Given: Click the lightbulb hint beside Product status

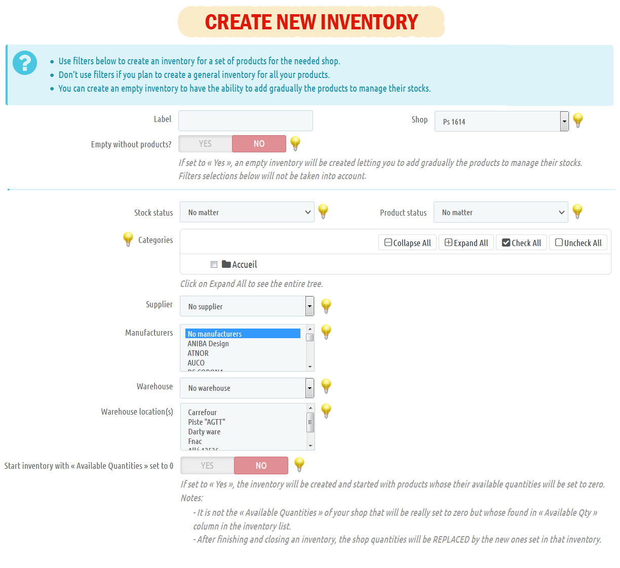Looking at the screenshot, I should pyautogui.click(x=577, y=211).
